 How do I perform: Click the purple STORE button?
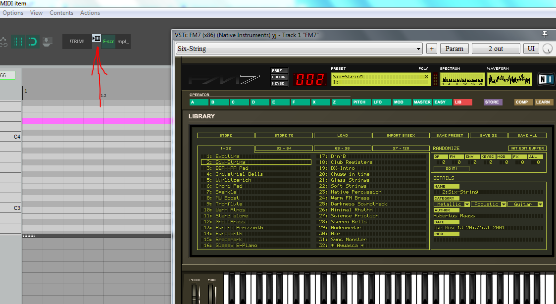[493, 102]
